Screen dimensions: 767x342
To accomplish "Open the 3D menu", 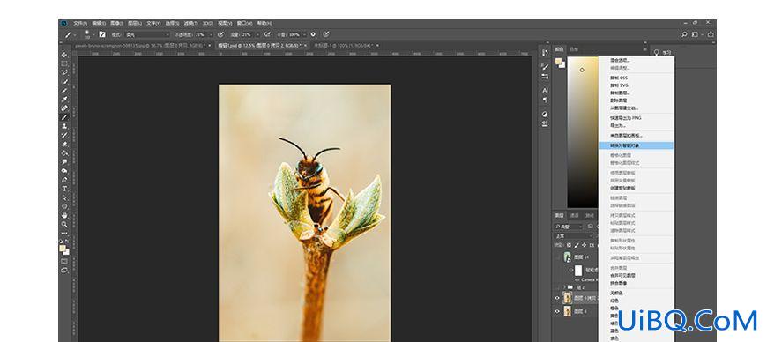I will [x=207, y=23].
